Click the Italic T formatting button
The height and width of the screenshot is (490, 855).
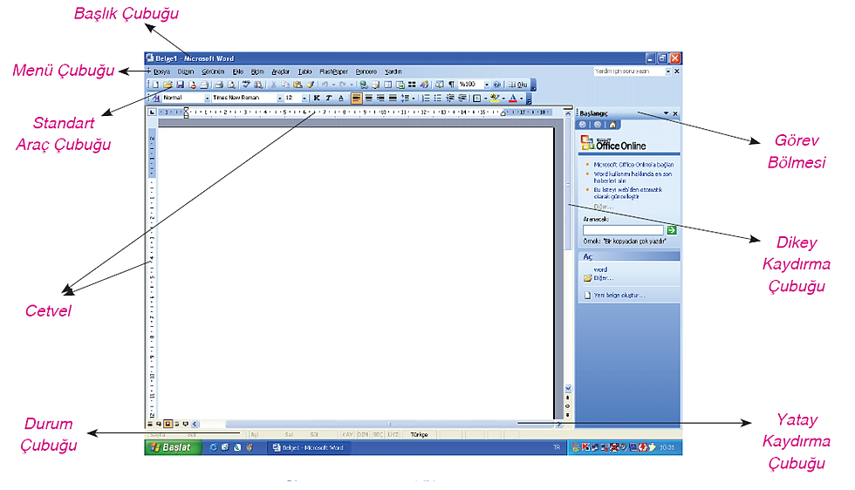tap(329, 99)
